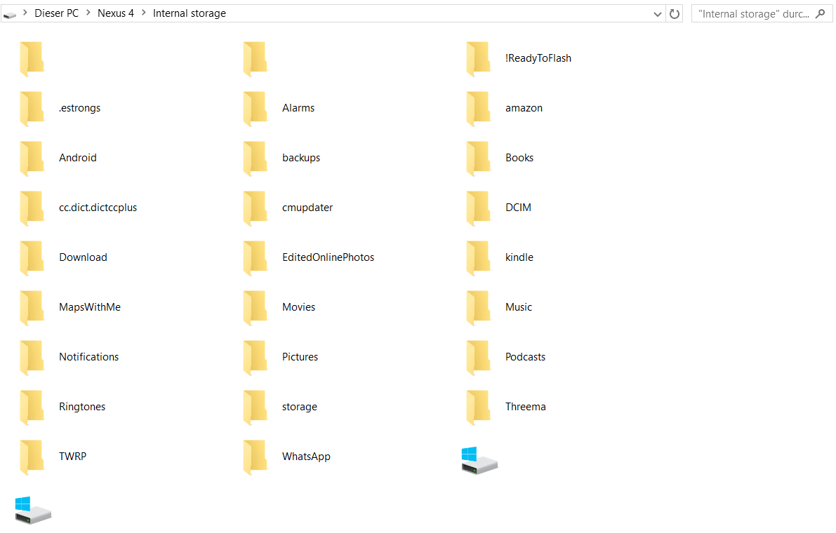Click the "kindle" label

point(519,257)
